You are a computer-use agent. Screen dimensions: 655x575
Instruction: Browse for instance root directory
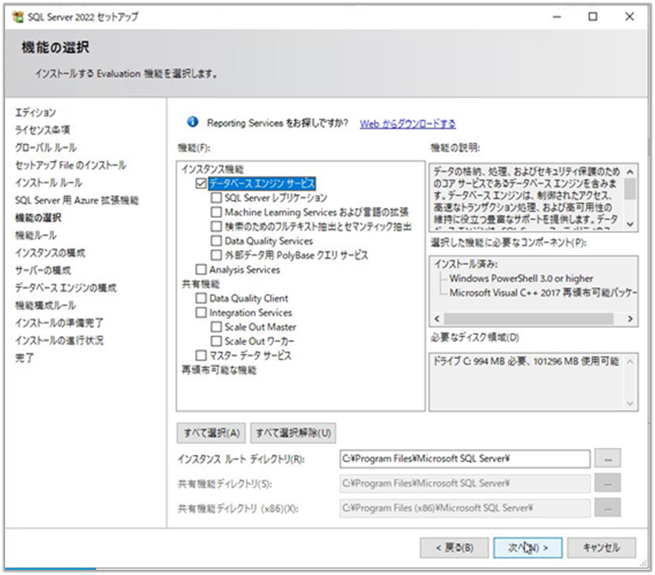[608, 459]
